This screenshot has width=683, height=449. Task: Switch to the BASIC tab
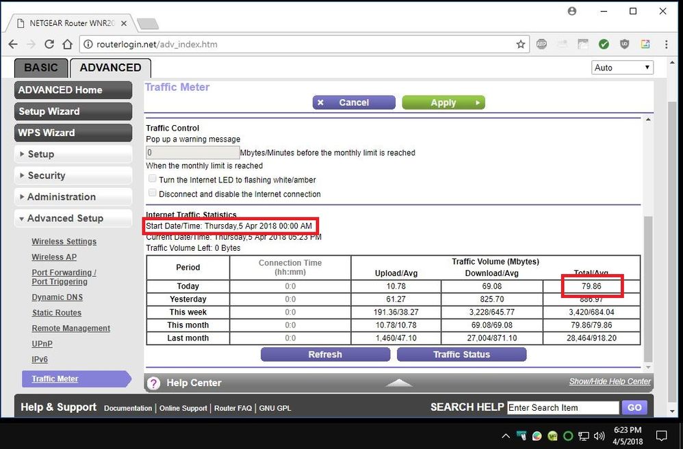click(41, 68)
